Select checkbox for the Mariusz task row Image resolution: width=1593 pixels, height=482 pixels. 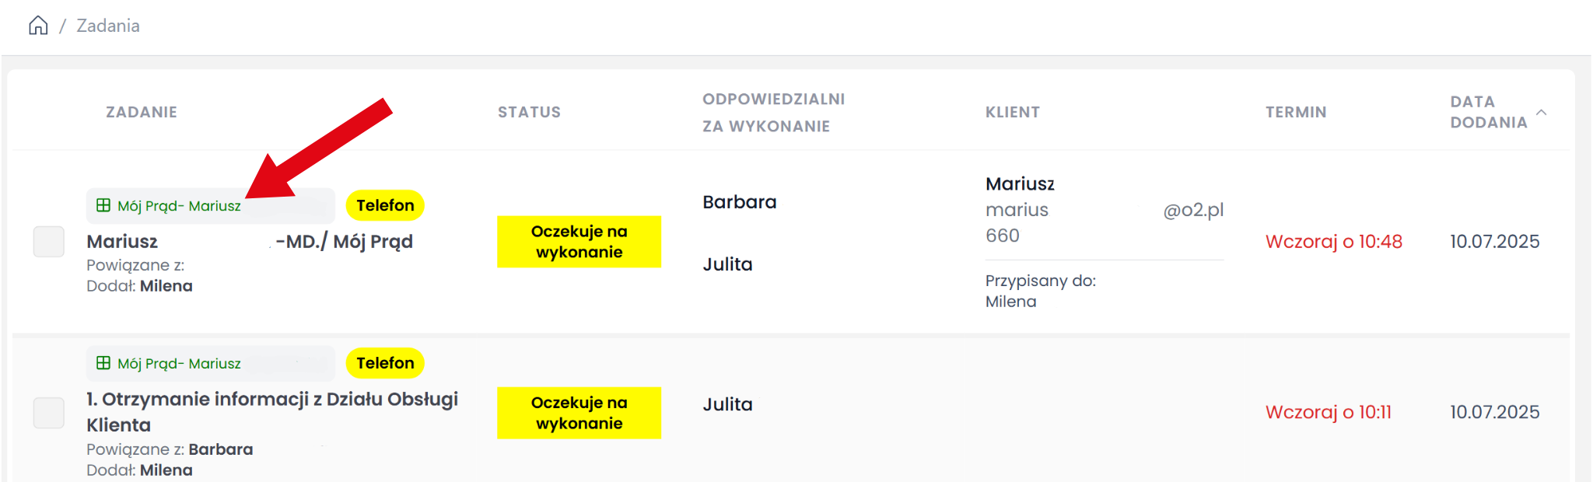tap(49, 242)
